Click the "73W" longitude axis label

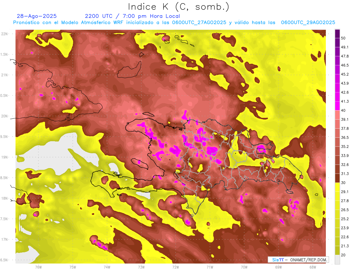(141, 267)
